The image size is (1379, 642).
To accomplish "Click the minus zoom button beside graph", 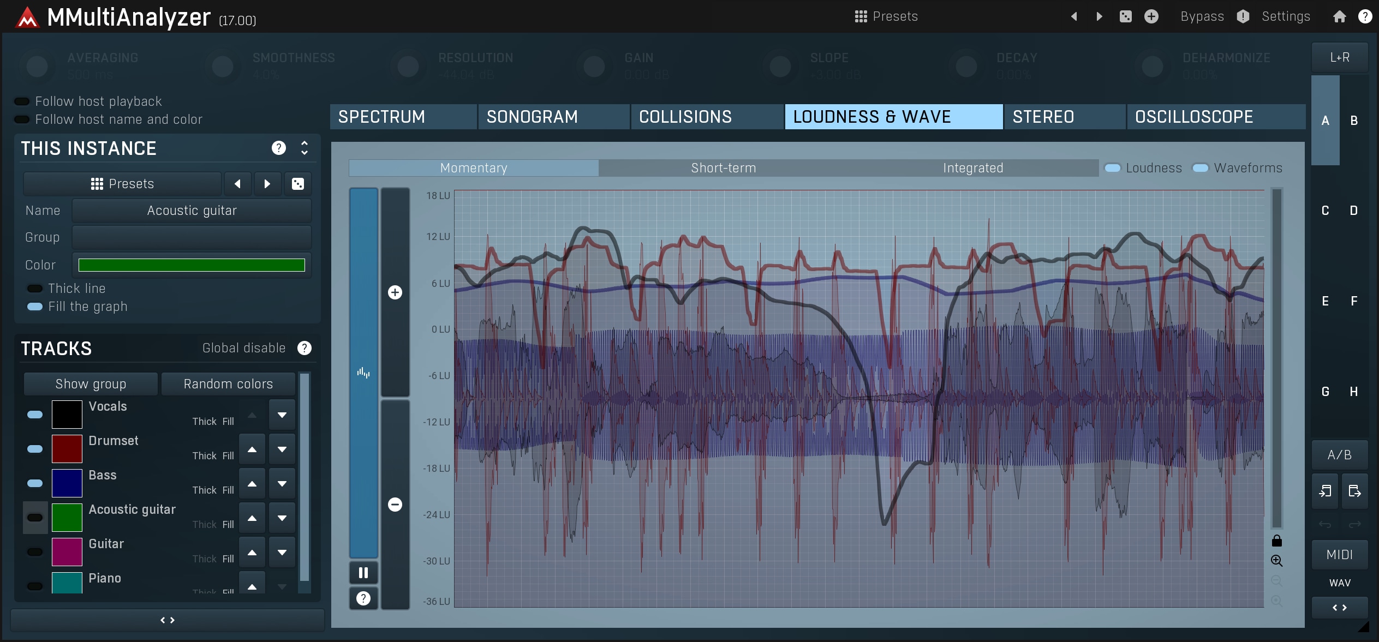I will point(395,505).
